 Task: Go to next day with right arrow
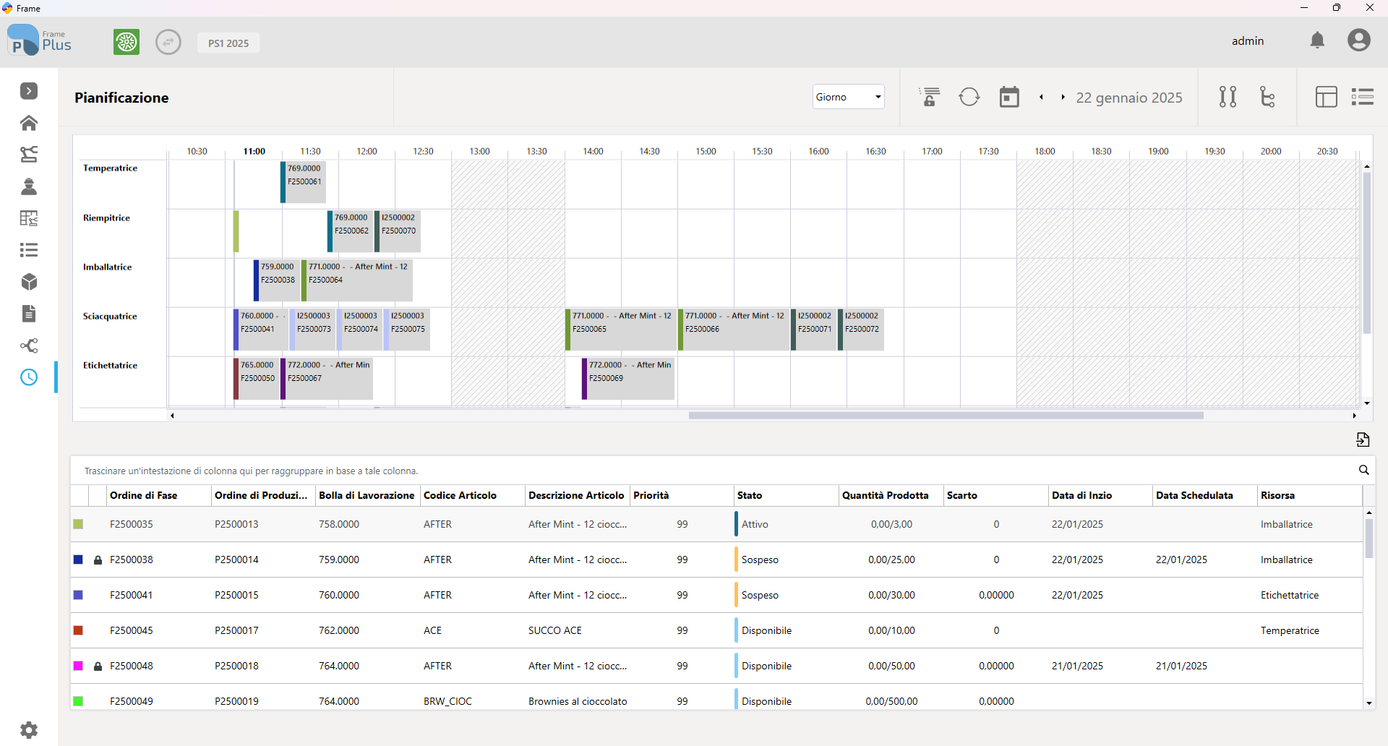coord(1063,97)
